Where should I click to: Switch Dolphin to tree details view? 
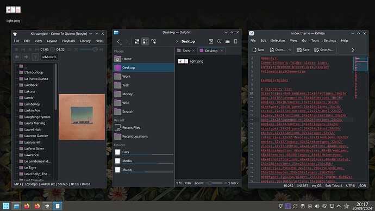[x=154, y=41]
